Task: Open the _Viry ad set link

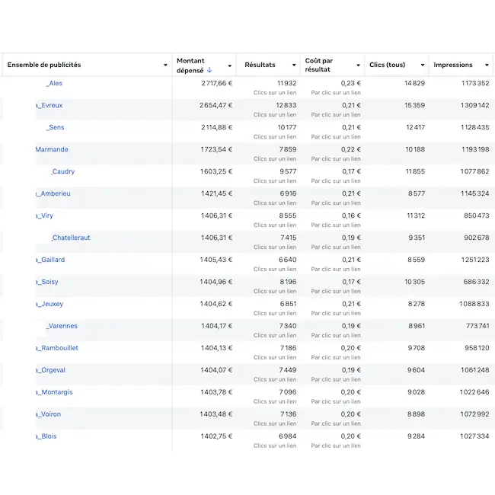Action: click(x=44, y=216)
